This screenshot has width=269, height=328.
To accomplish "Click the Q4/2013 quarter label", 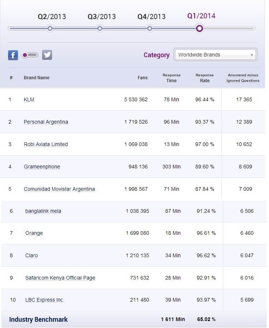I will (x=151, y=17).
